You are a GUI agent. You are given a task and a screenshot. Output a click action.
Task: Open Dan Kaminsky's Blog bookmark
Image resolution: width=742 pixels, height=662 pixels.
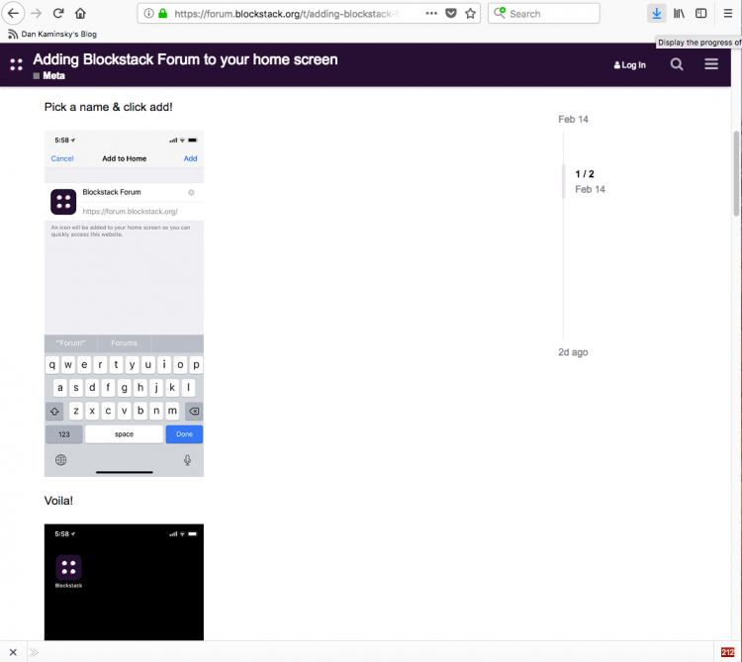point(52,34)
